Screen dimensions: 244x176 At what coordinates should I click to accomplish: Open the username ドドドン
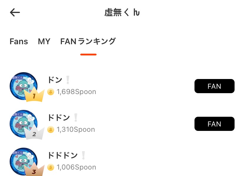[63, 155]
